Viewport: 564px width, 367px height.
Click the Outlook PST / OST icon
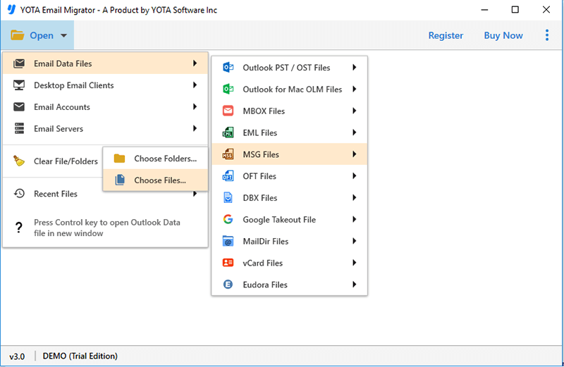coord(228,67)
